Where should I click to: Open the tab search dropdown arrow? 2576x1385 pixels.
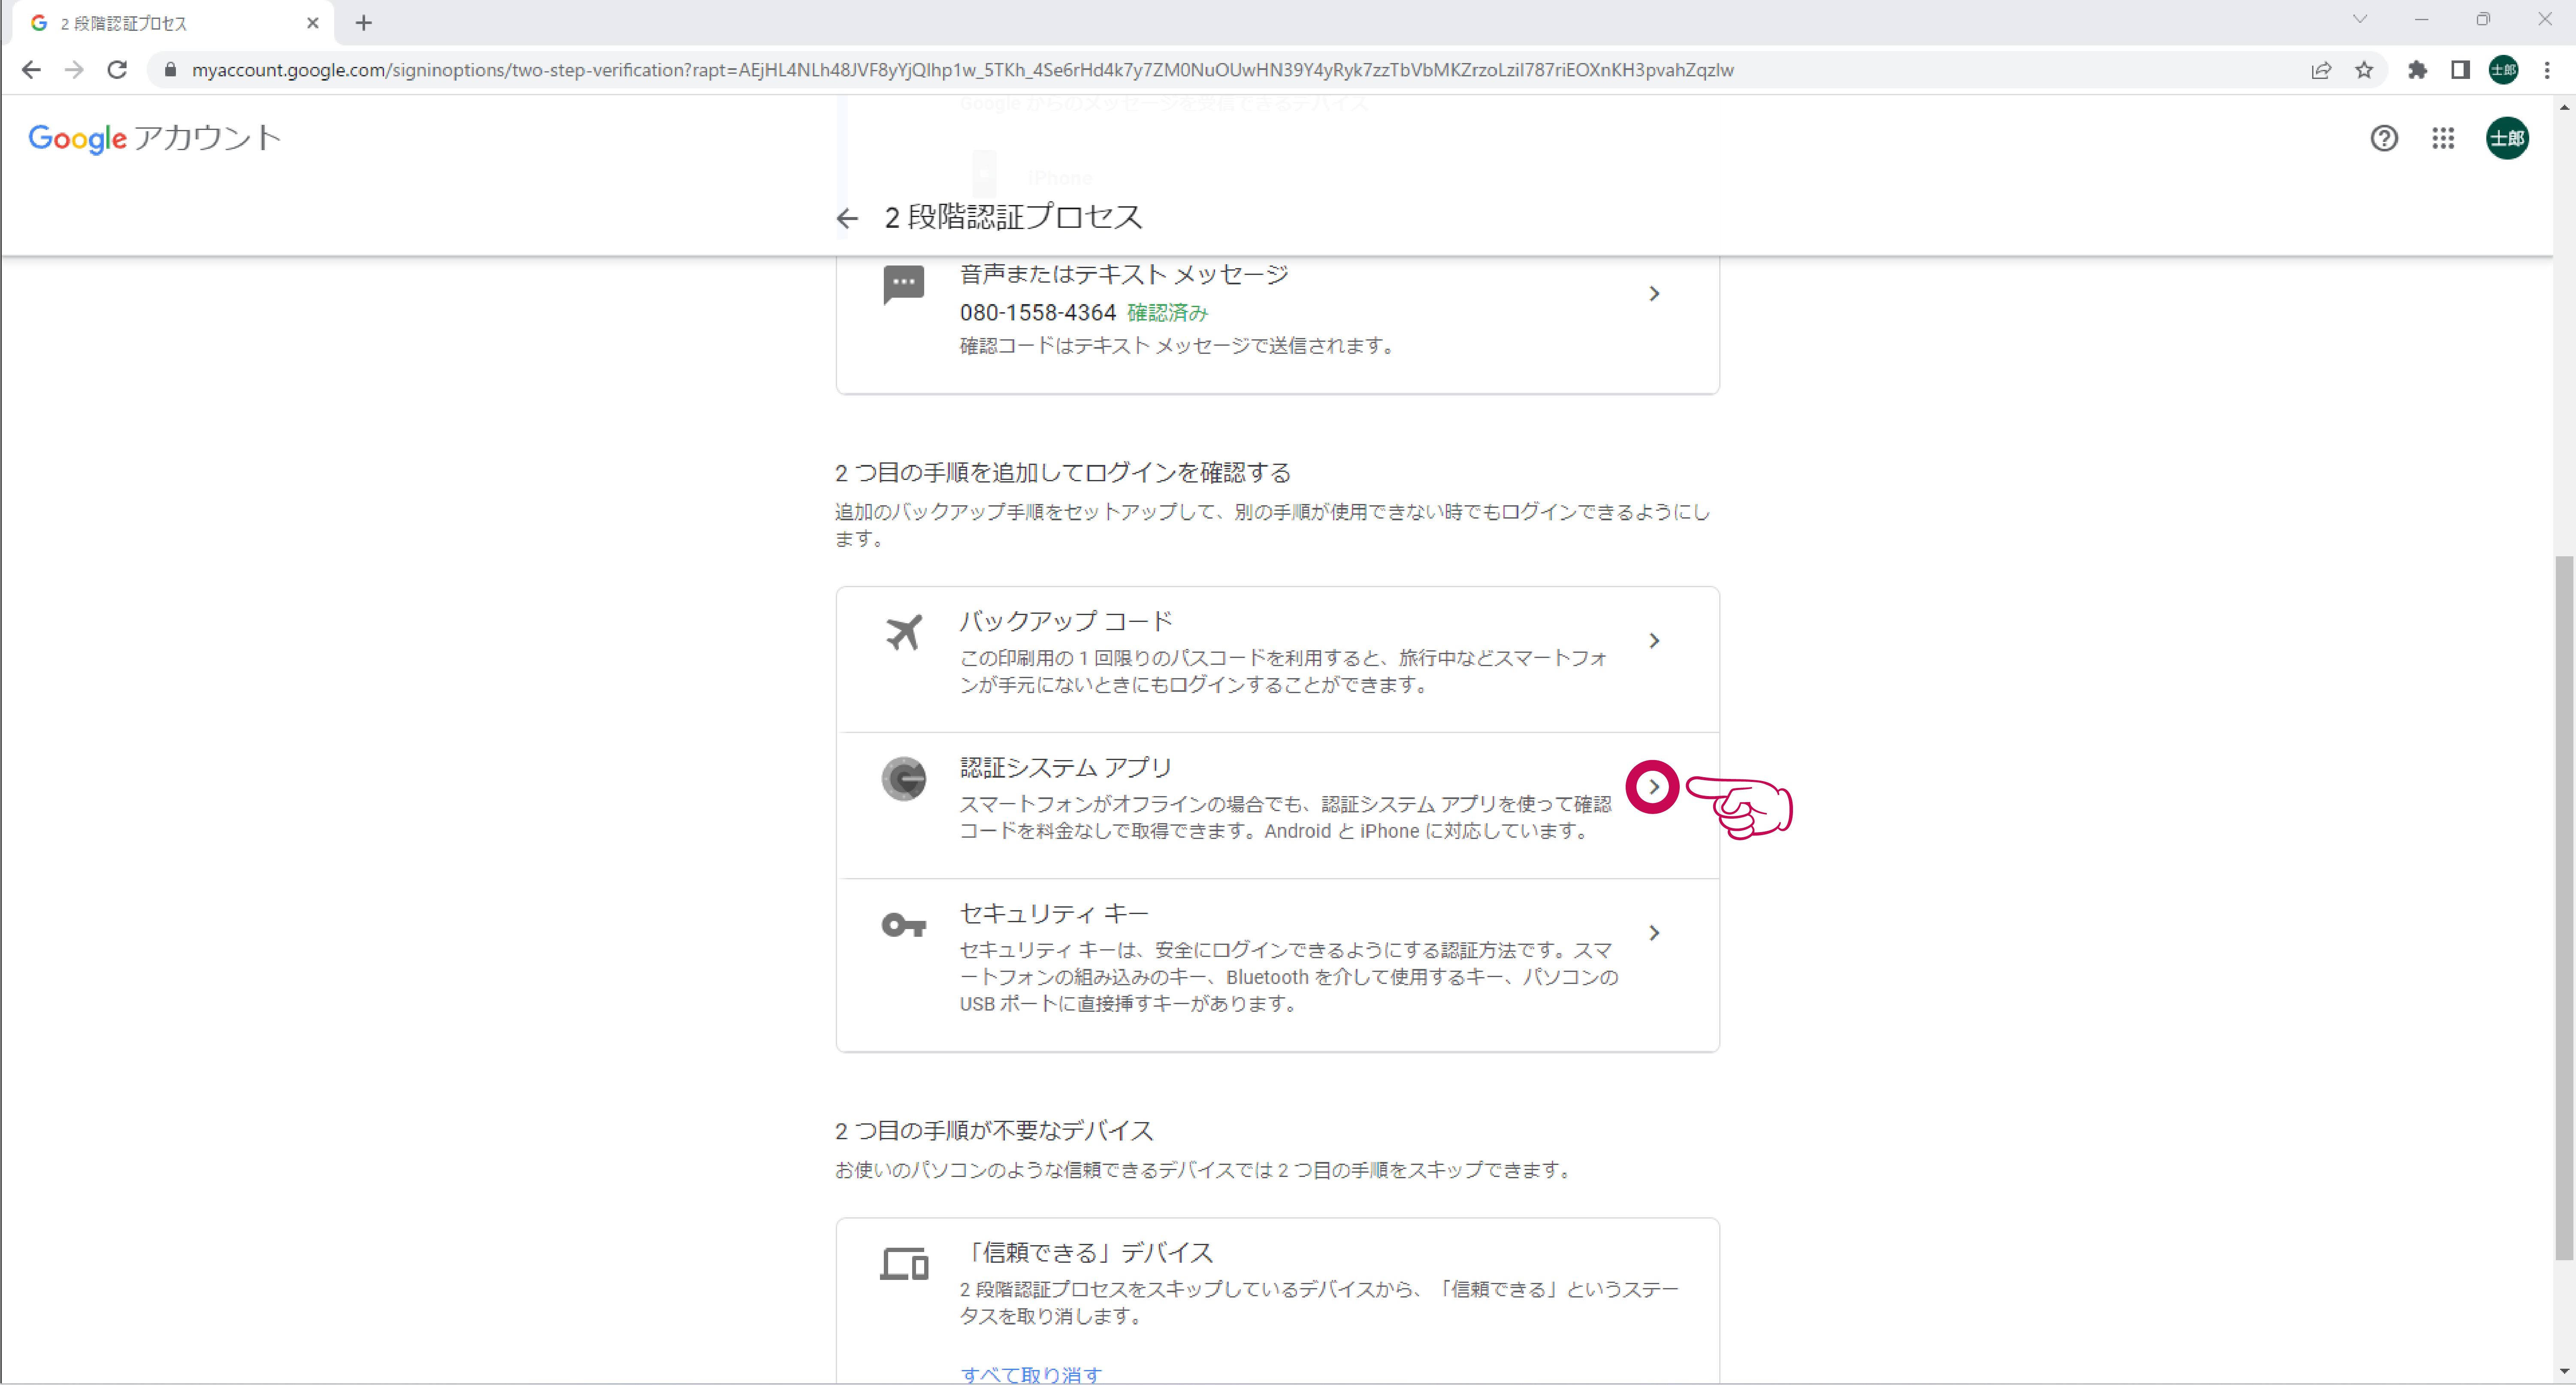tap(2360, 19)
